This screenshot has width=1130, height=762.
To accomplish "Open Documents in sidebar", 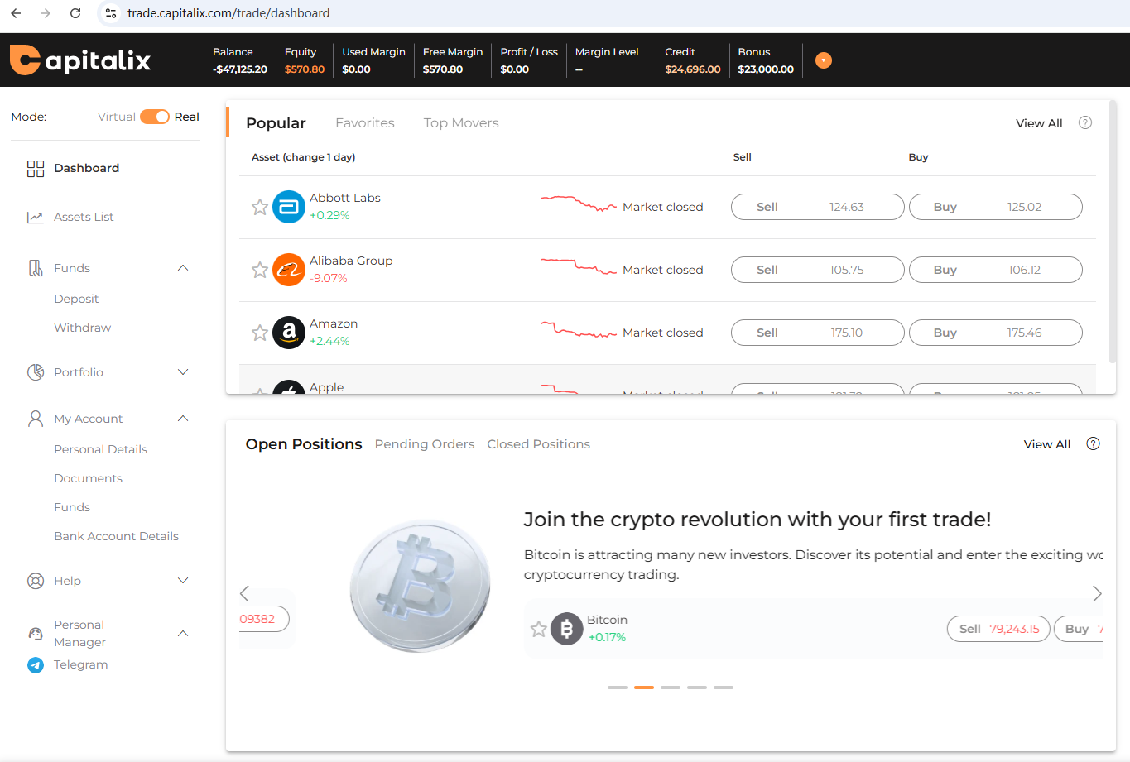I will [89, 478].
